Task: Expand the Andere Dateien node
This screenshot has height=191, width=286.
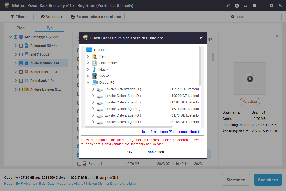Action: pos(16,89)
